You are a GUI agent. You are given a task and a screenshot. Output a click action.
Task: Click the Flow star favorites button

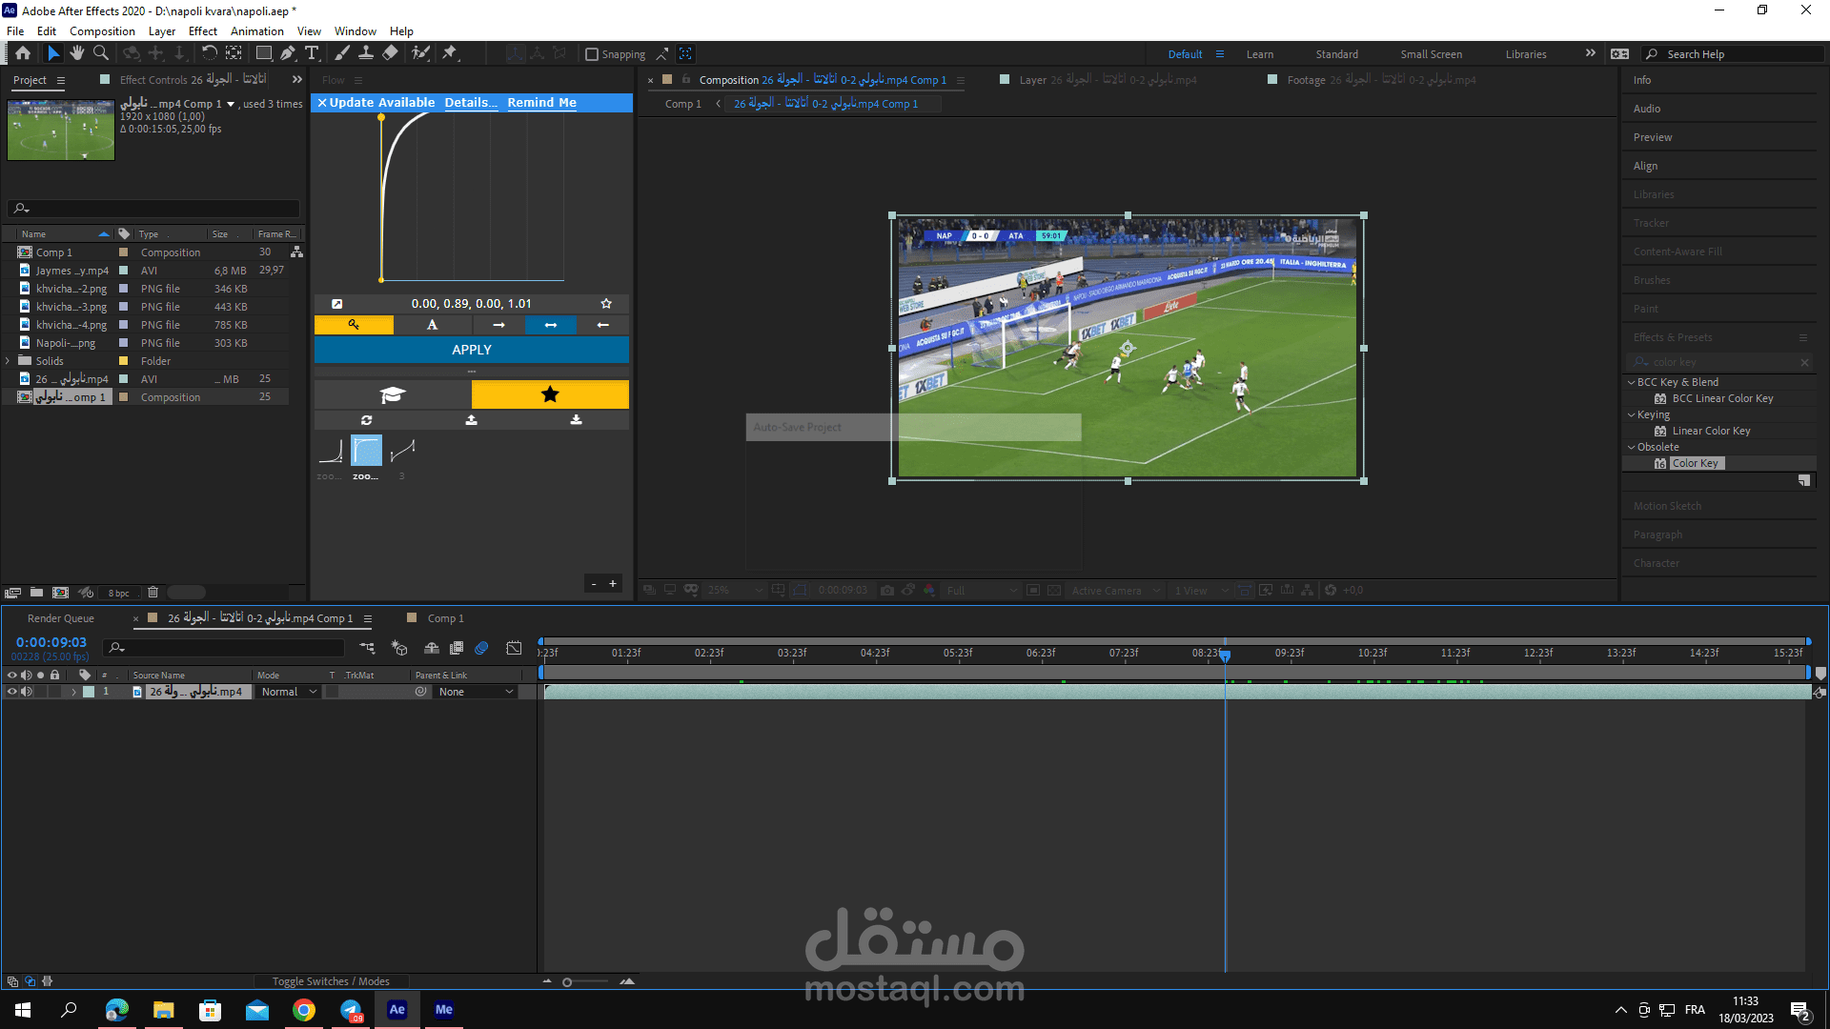point(550,394)
